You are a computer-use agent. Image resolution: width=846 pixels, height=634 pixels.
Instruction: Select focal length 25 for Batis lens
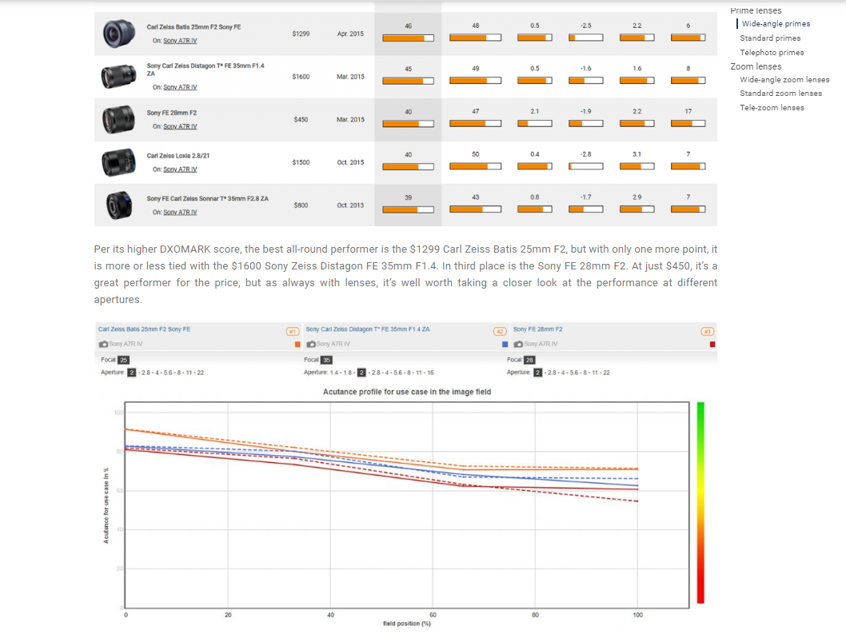tap(124, 360)
